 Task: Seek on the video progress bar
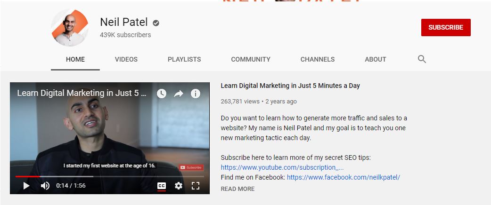pos(110,177)
